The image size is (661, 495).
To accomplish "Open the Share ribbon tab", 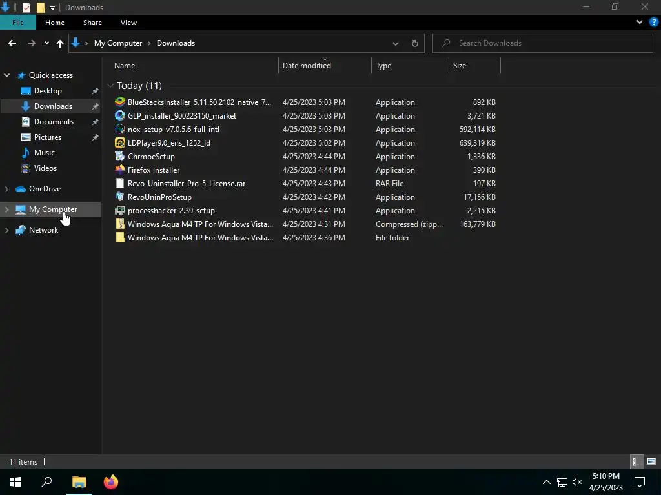I will [92, 23].
